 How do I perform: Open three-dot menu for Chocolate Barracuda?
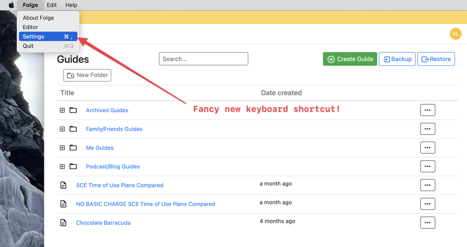pyautogui.click(x=427, y=223)
